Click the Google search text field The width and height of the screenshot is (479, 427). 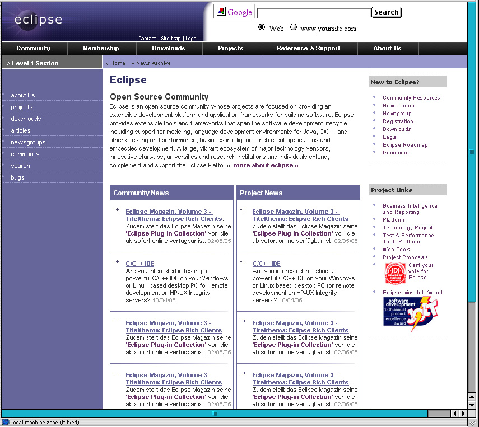[314, 13]
